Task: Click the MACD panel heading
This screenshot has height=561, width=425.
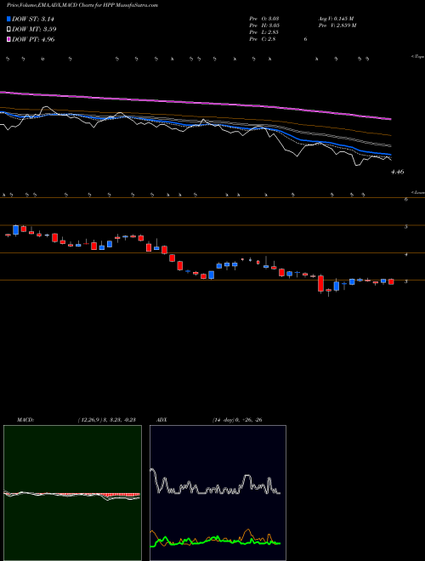Action: (25, 420)
